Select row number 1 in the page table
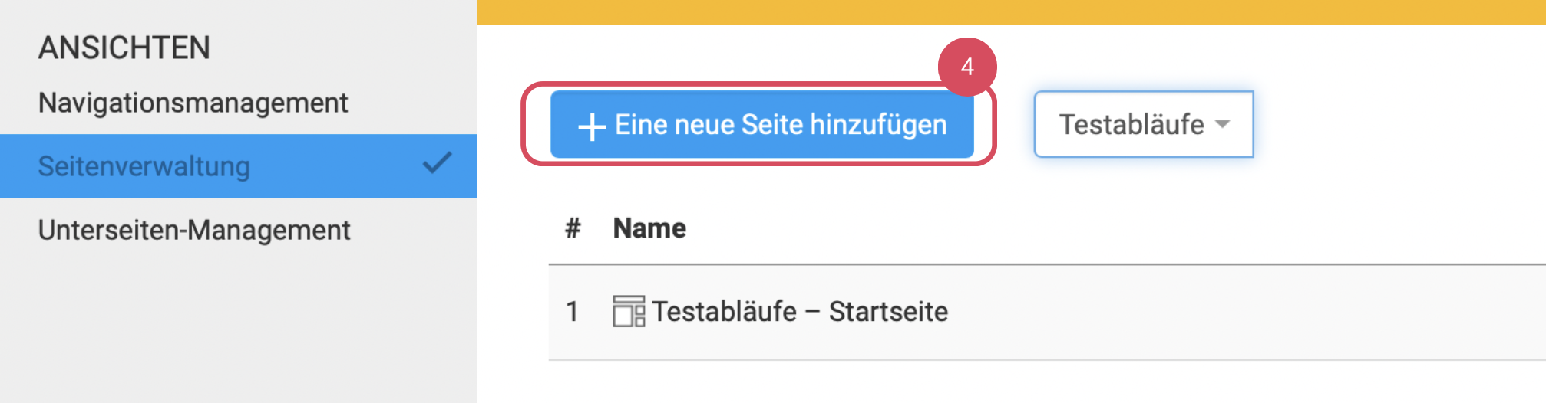This screenshot has height=403, width=1546. (572, 312)
